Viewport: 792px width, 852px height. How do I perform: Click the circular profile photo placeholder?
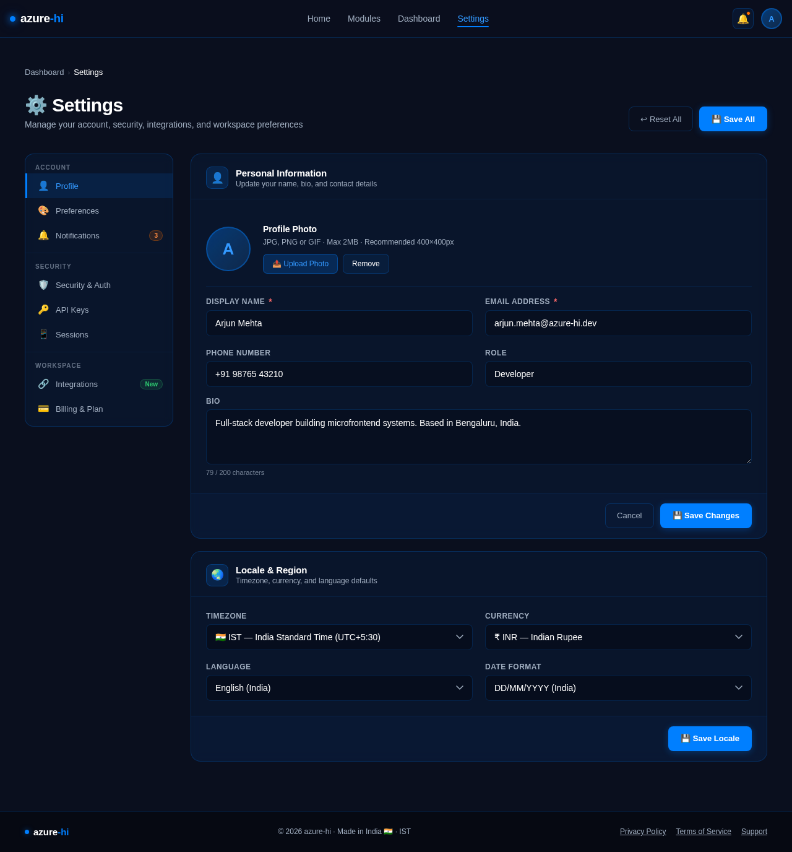[x=228, y=249]
